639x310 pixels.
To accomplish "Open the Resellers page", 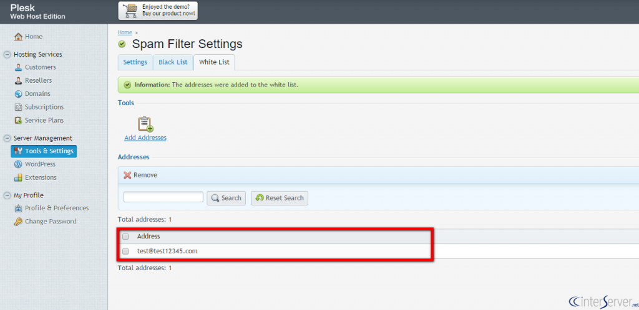I will tap(38, 80).
